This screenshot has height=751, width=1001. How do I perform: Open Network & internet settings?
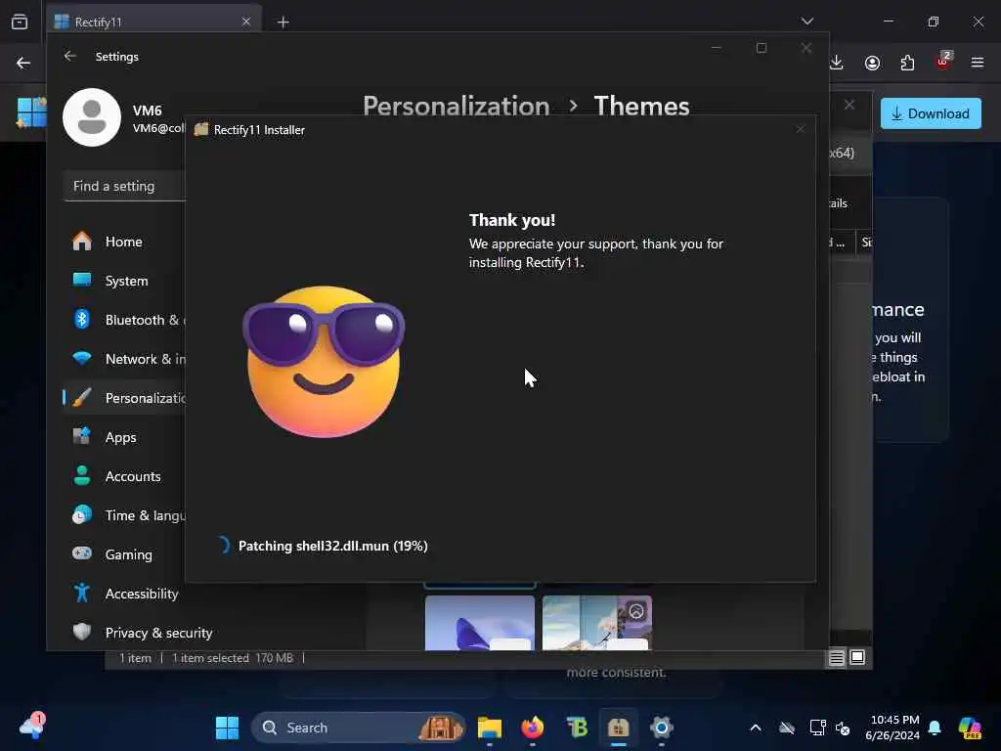[x=124, y=359]
